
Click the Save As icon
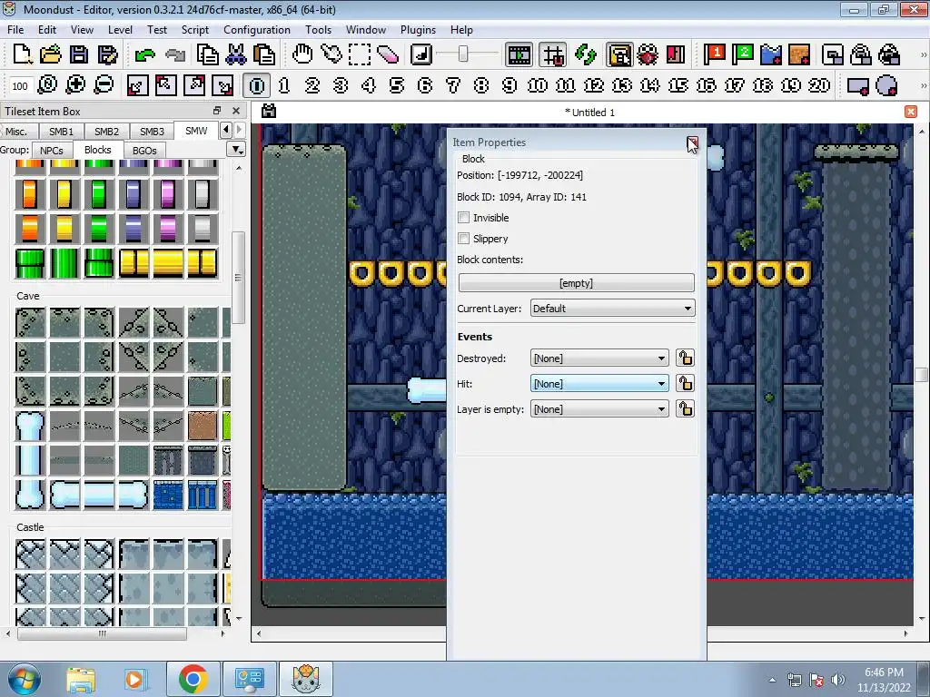tap(107, 54)
